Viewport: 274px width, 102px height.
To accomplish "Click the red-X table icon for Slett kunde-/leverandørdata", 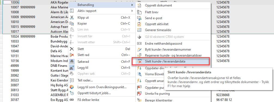I will point(139,61).
